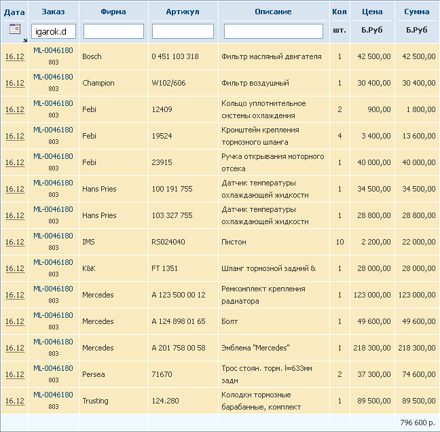Click sum 13 600,00 in Febi row
Image resolution: width=440 pixels, height=432 pixels.
click(419, 136)
